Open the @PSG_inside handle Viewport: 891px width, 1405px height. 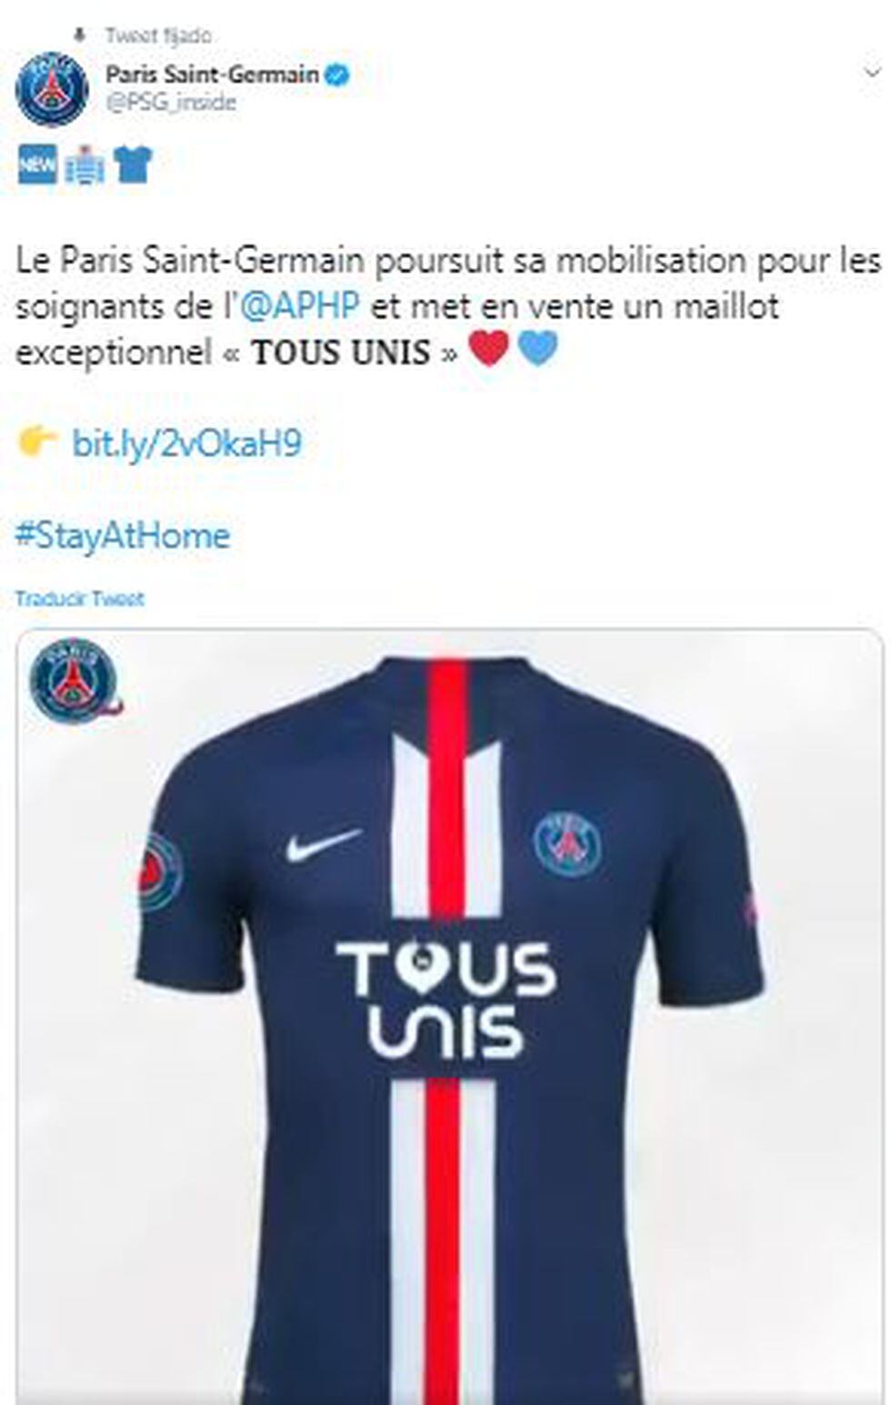[x=171, y=102]
